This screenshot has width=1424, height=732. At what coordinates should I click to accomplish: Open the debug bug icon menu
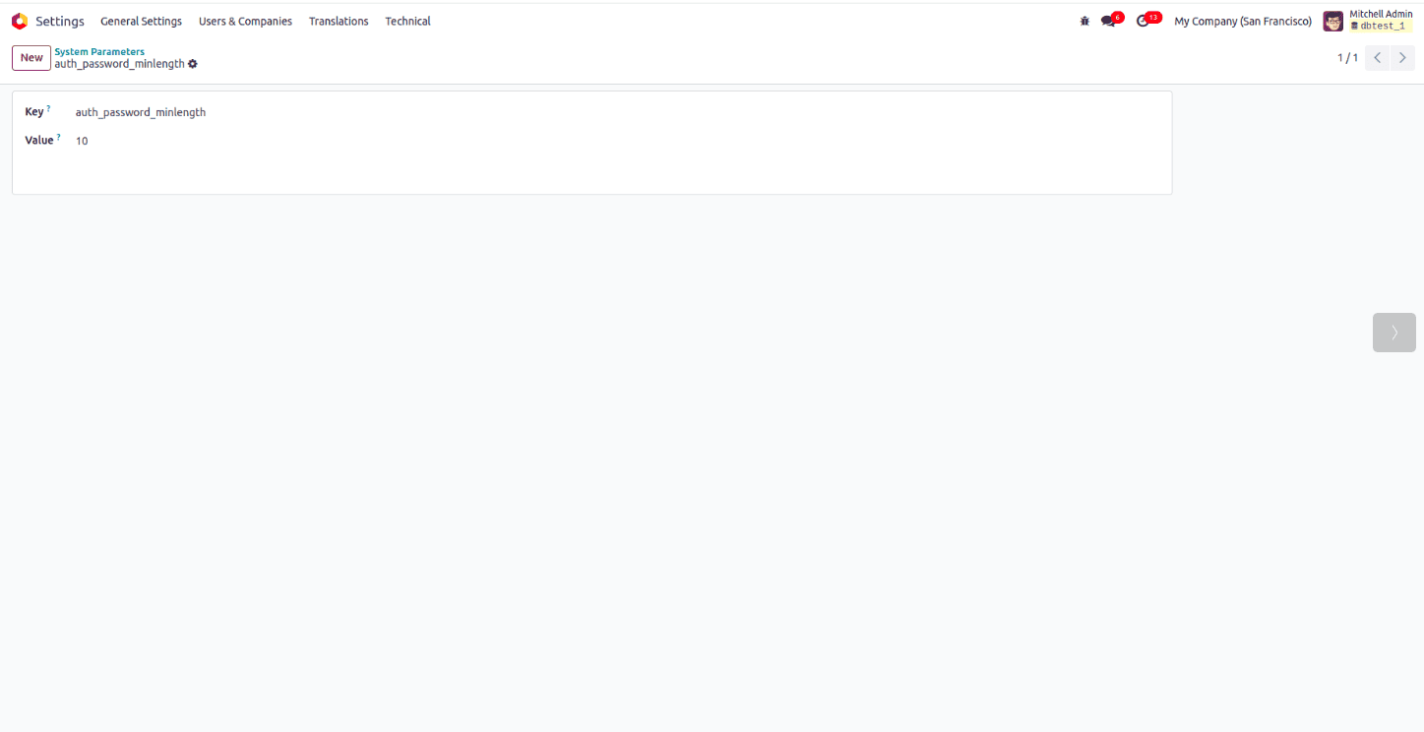point(1084,21)
